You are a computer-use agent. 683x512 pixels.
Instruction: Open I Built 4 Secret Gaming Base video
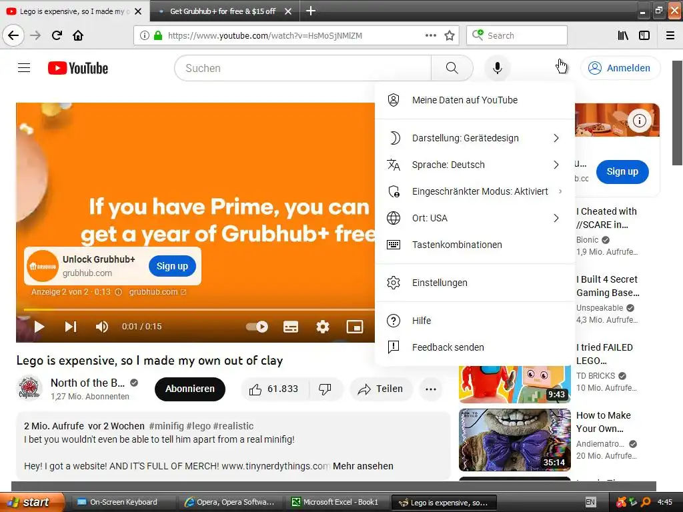tap(608, 286)
